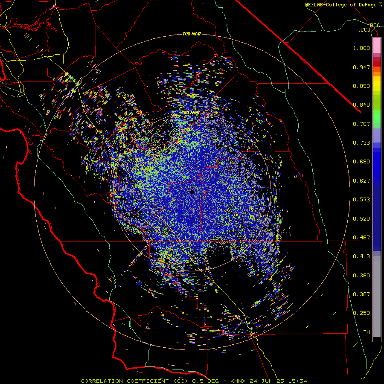This screenshot has width=384, height=384.
Task: Pick the red segment of the color bar
Action: (377, 64)
